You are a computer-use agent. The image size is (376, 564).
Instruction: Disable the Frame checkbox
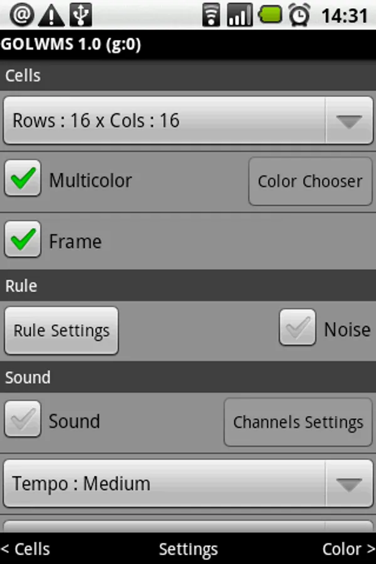tap(23, 239)
